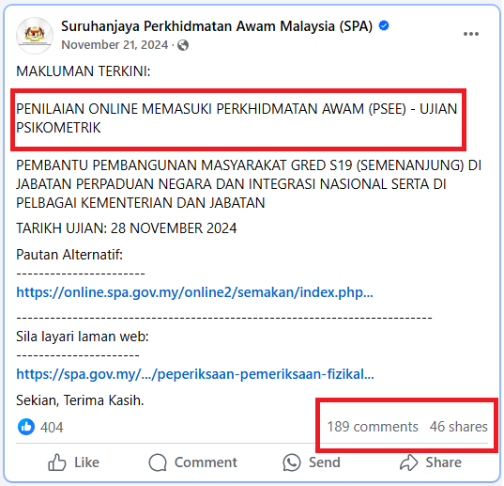The width and height of the screenshot is (504, 486).
Task: Click the Share button label
Action: pyautogui.click(x=444, y=462)
